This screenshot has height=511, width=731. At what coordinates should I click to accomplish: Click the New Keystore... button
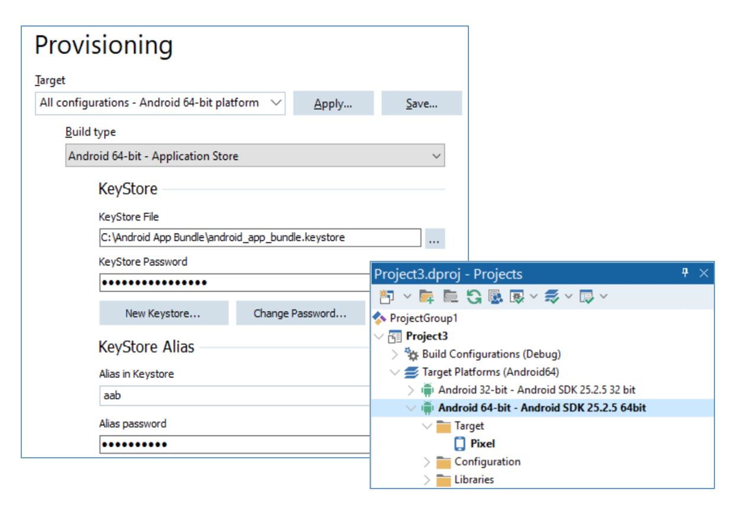coord(163,313)
